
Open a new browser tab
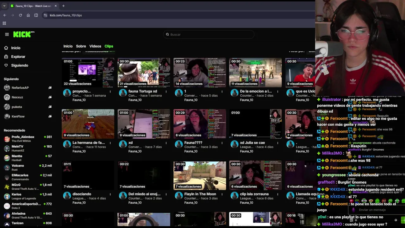click(x=63, y=6)
